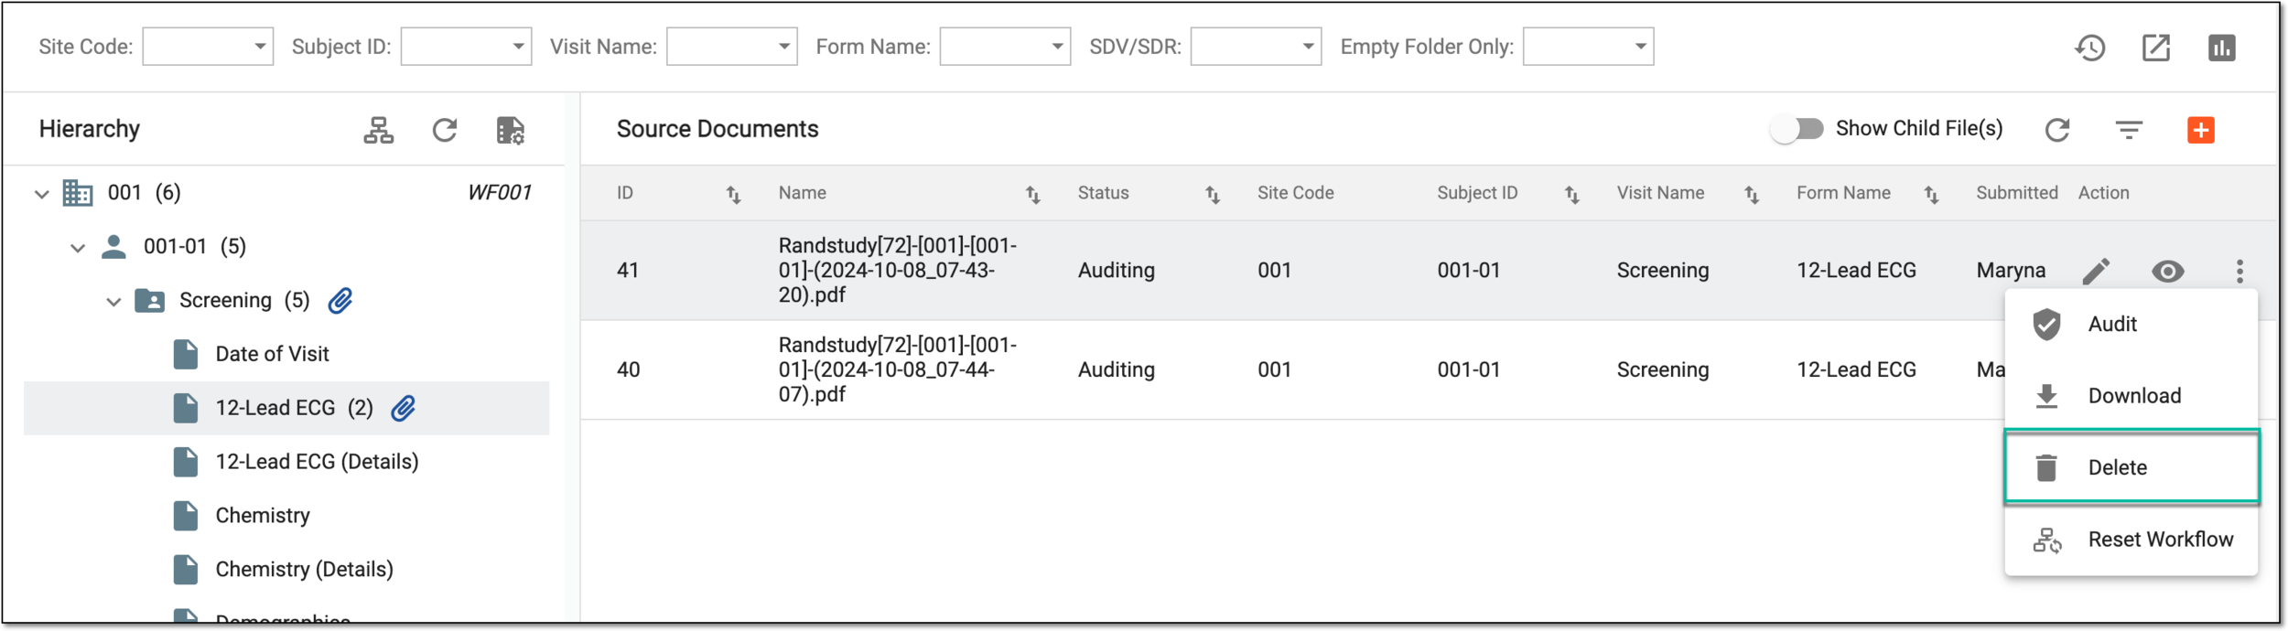Click the Auditing status of document 41
The height and width of the screenshot is (631, 2288).
tap(1116, 270)
